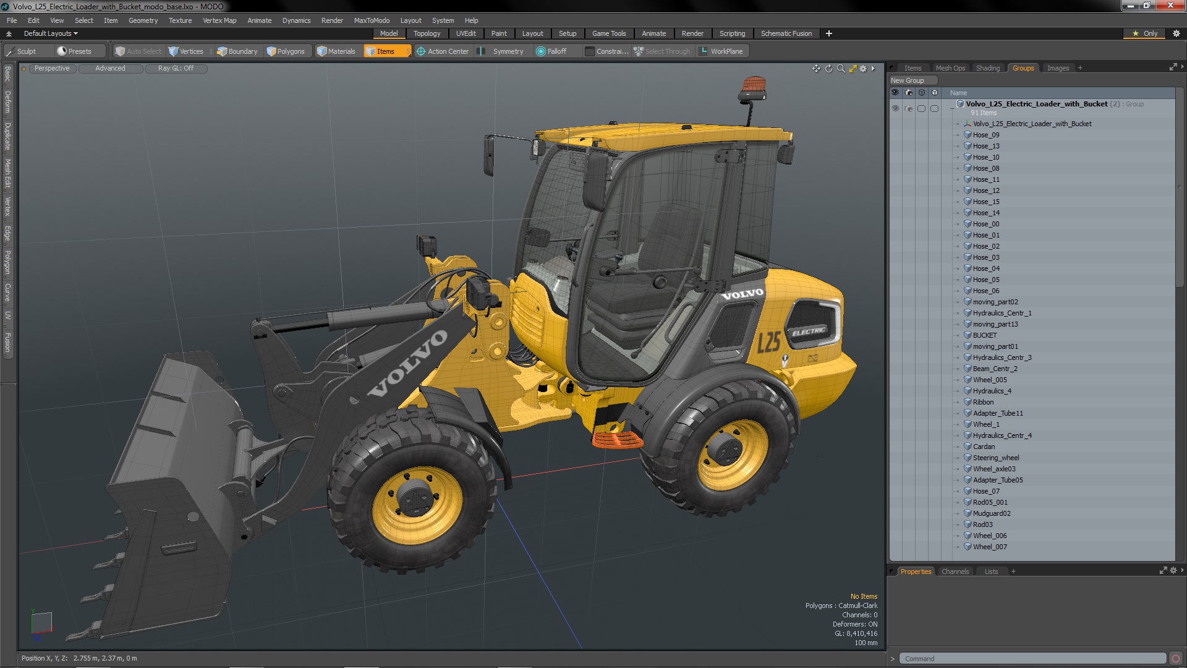Click the render visibility camera column header

point(908,93)
